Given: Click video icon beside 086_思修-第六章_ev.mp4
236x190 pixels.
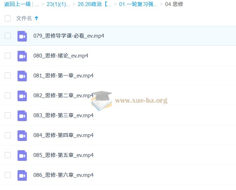Looking at the screenshot, I should 22,175.
